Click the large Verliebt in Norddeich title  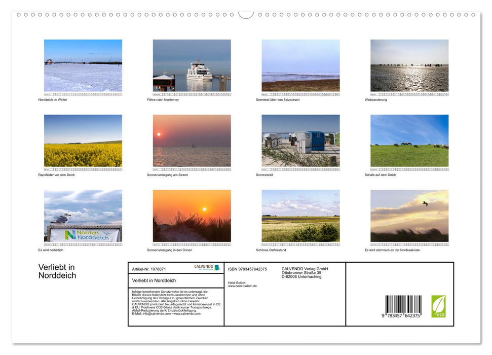pyautogui.click(x=57, y=271)
